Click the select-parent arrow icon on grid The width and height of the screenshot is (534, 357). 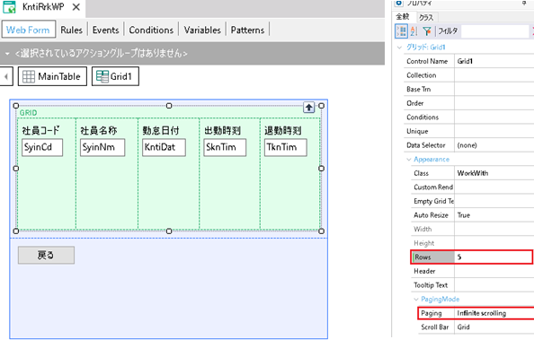(x=309, y=108)
